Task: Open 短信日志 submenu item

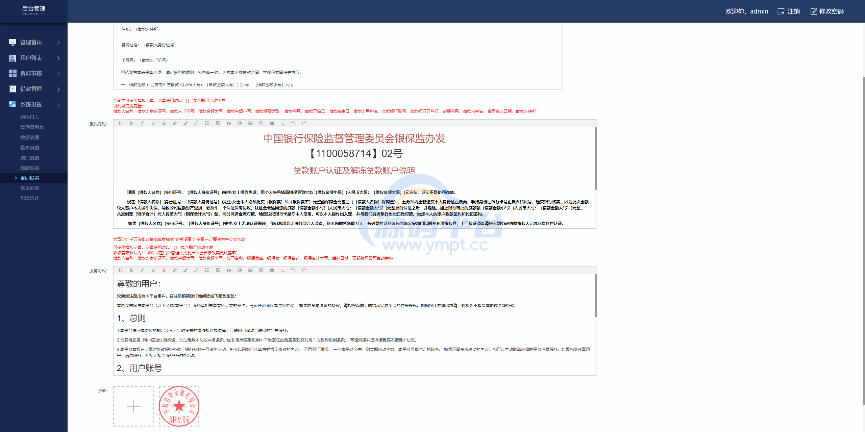Action: pos(30,117)
